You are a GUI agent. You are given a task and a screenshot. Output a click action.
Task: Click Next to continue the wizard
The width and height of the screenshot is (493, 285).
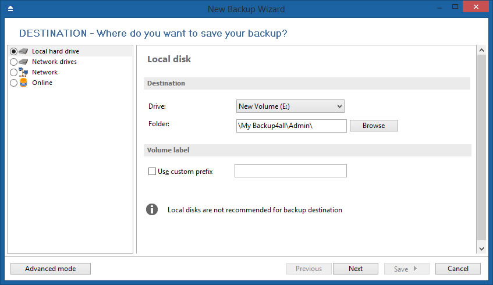tap(356, 269)
